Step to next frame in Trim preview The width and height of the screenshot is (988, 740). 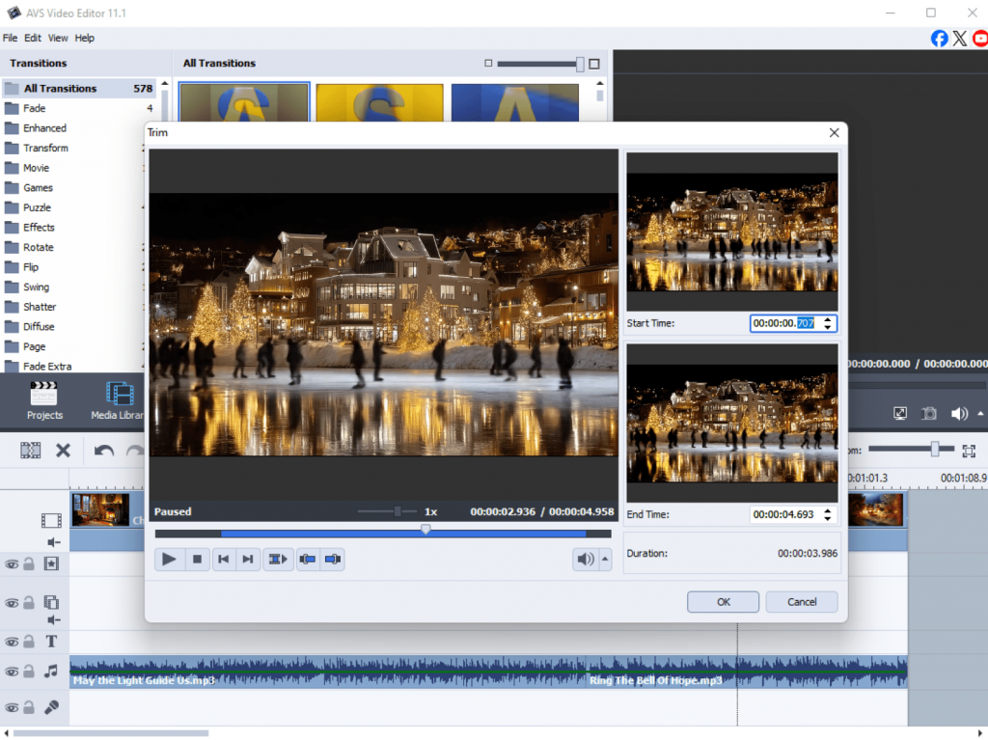click(248, 559)
